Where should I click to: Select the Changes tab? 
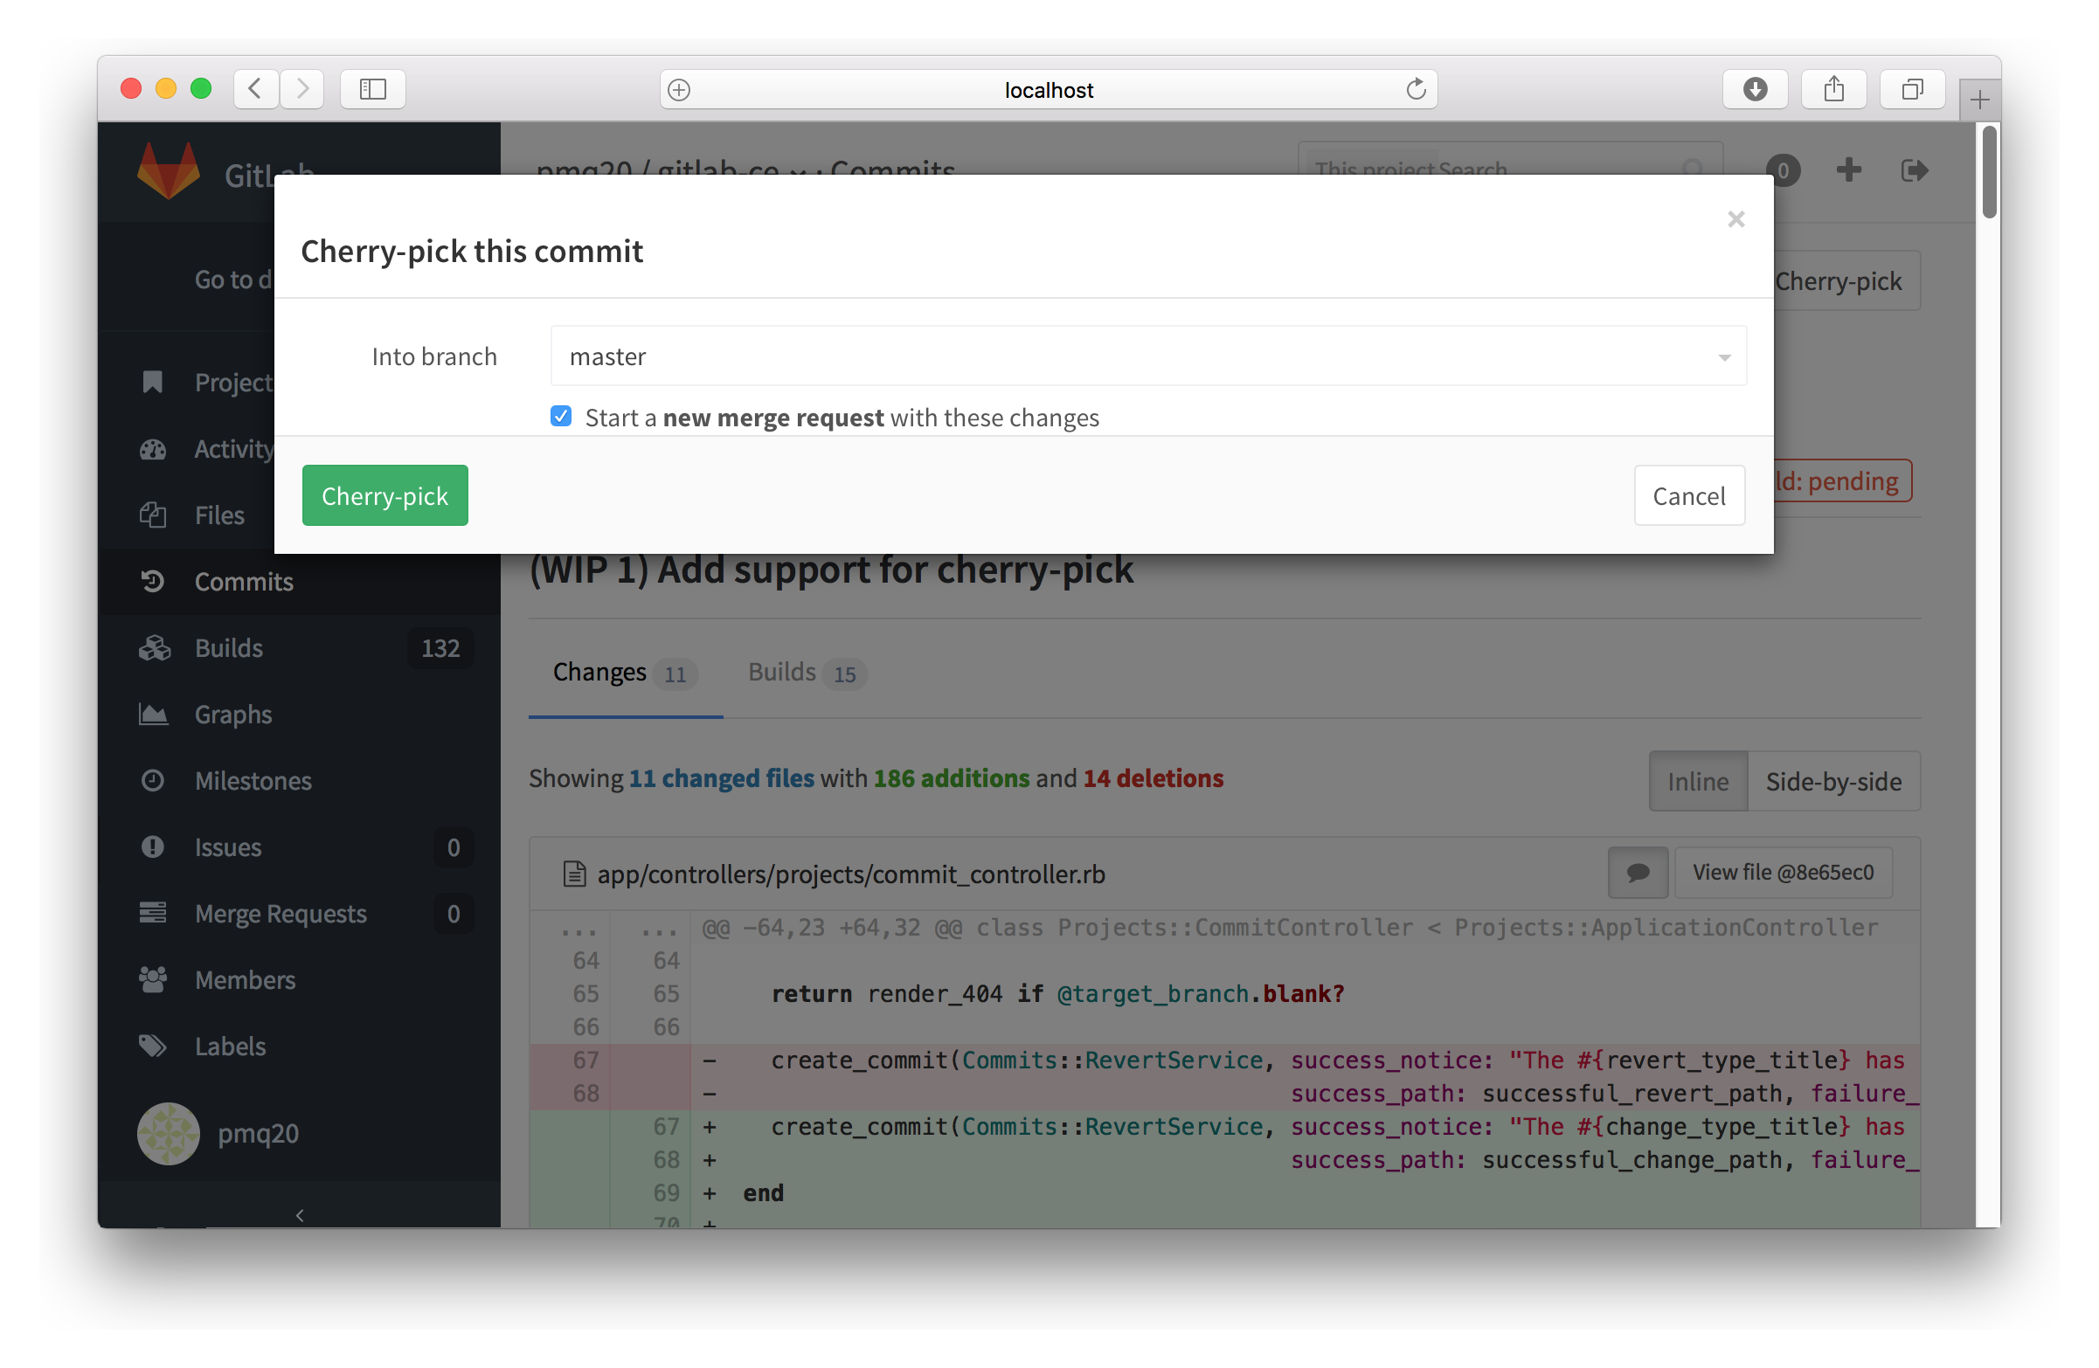pyautogui.click(x=599, y=672)
